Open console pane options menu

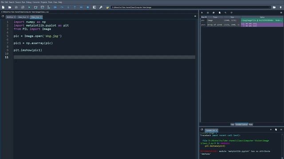point(281,129)
